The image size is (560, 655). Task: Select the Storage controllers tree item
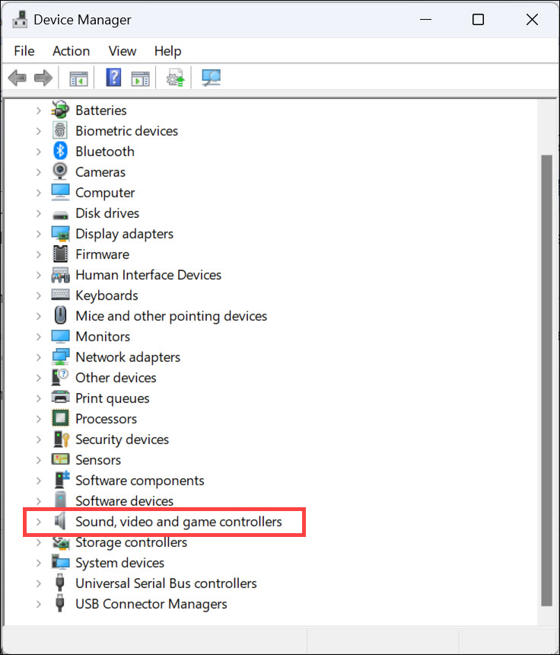tap(131, 542)
